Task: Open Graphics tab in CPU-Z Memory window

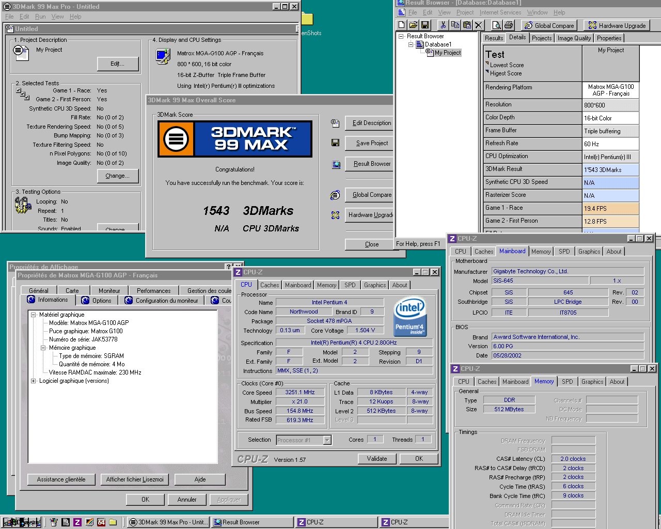Action: (592, 382)
